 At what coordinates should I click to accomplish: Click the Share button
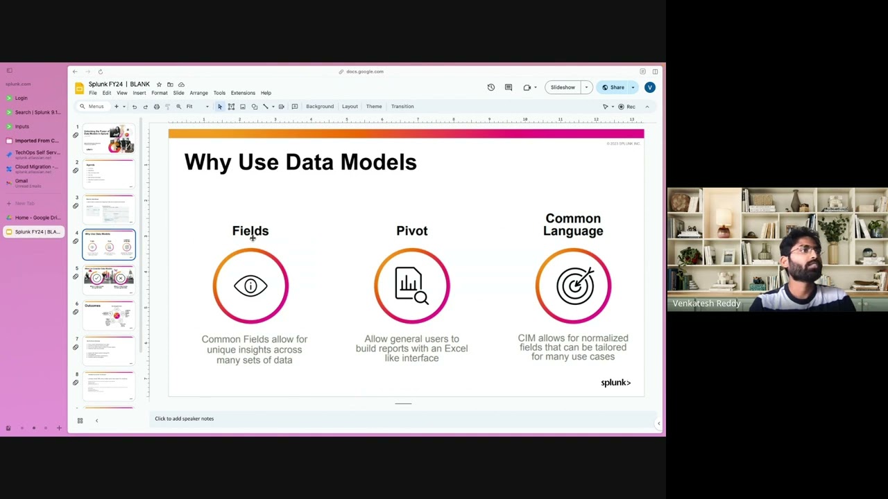613,87
